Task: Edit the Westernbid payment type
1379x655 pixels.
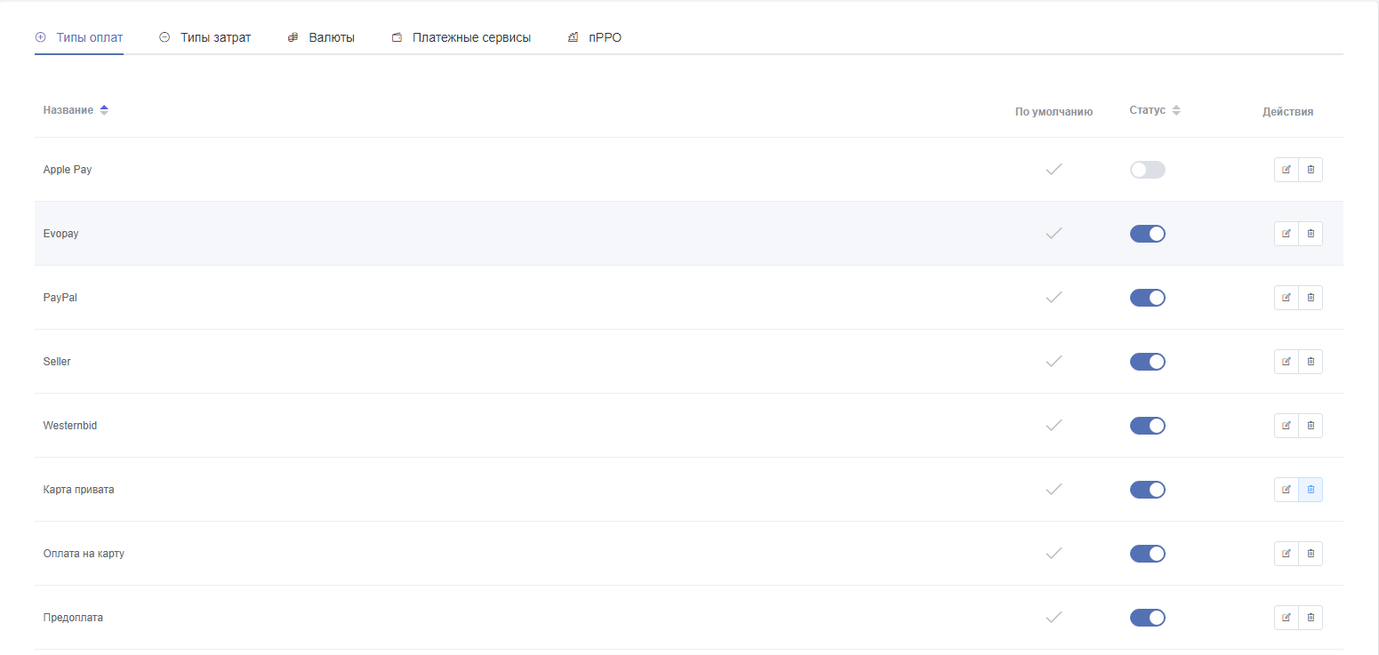Action: point(1287,426)
